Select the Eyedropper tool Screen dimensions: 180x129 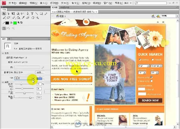pyautogui.click(x=23, y=18)
